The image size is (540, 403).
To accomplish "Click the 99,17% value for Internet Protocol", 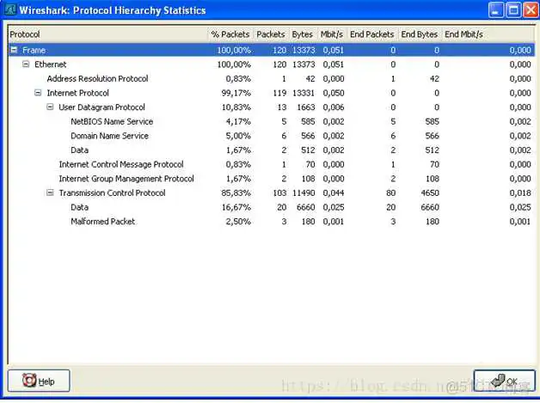I will (x=236, y=93).
